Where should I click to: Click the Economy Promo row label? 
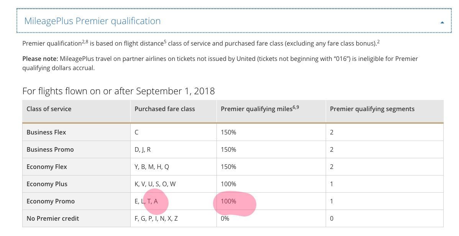coord(51,201)
